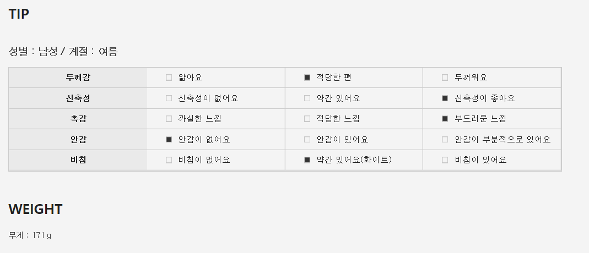Screen dimensions: 589x253
Task: Toggle the 적당한 편 checkbox
Action: pyautogui.click(x=307, y=78)
